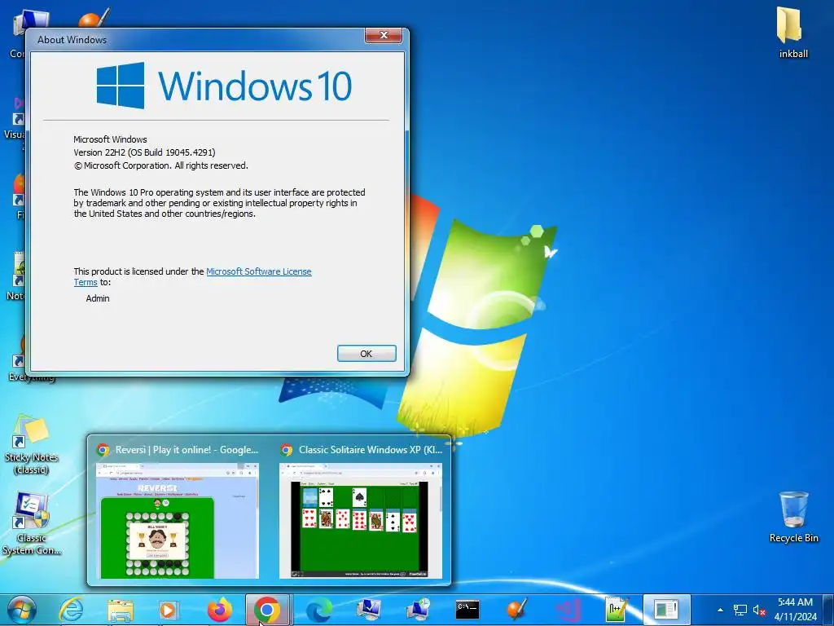Image resolution: width=834 pixels, height=626 pixels.
Task: Open the inkball folder on desktop
Action: coord(793,32)
